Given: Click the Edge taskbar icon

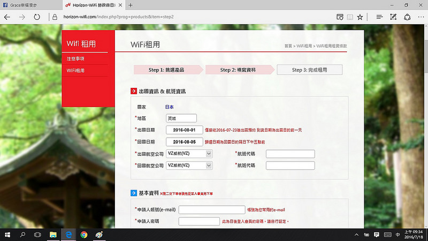Looking at the screenshot, I should [68, 235].
